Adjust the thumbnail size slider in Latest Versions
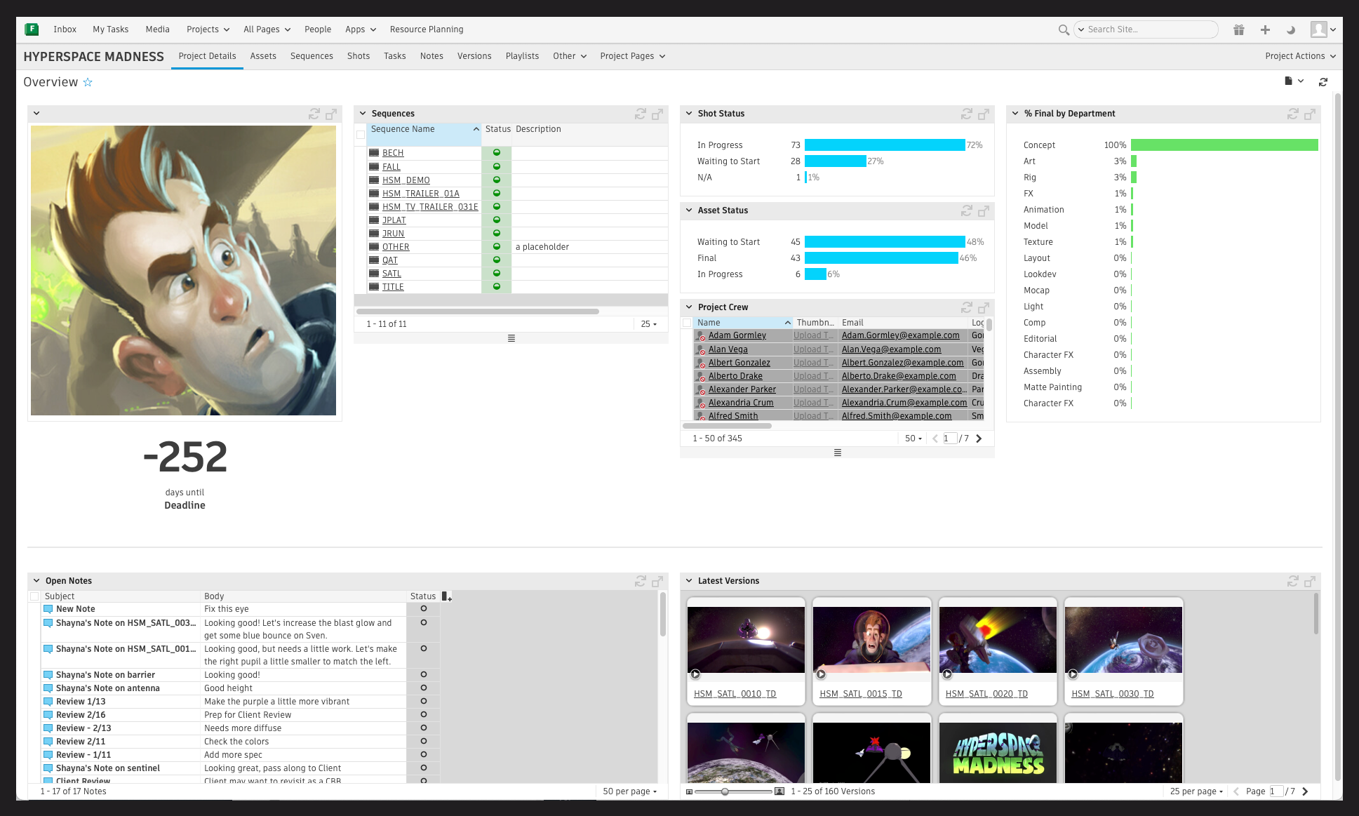The height and width of the screenshot is (816, 1359). (x=725, y=791)
